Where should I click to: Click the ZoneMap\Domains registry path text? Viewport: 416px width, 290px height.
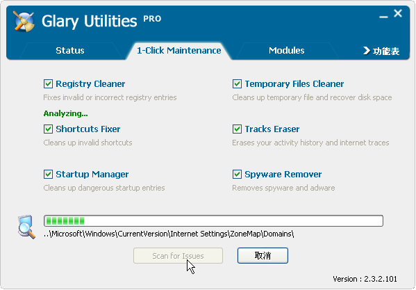tap(169, 234)
